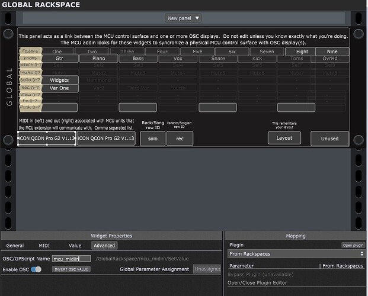Select the Widgets label in Solo row
Image resolution: width=368 pixels, height=296 pixels.
pyautogui.click(x=60, y=80)
